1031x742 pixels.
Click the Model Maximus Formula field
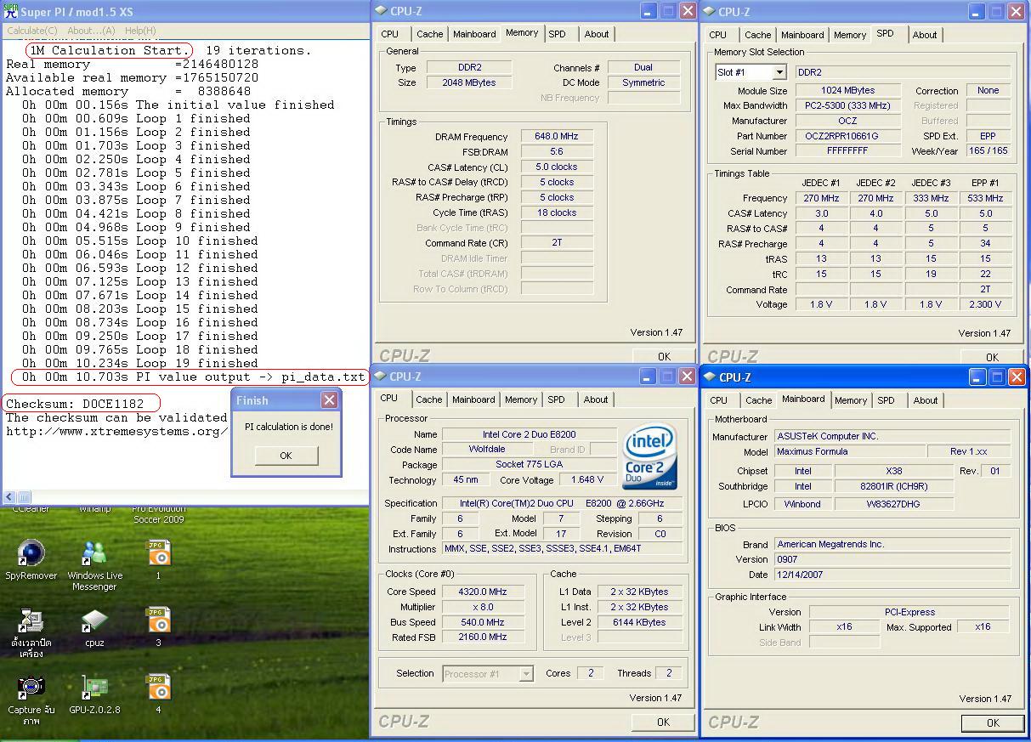848,452
